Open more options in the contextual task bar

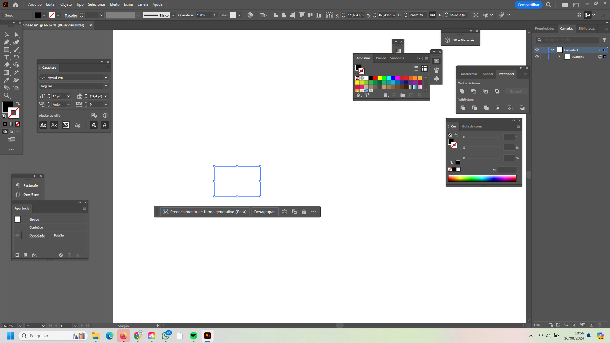[314, 212]
